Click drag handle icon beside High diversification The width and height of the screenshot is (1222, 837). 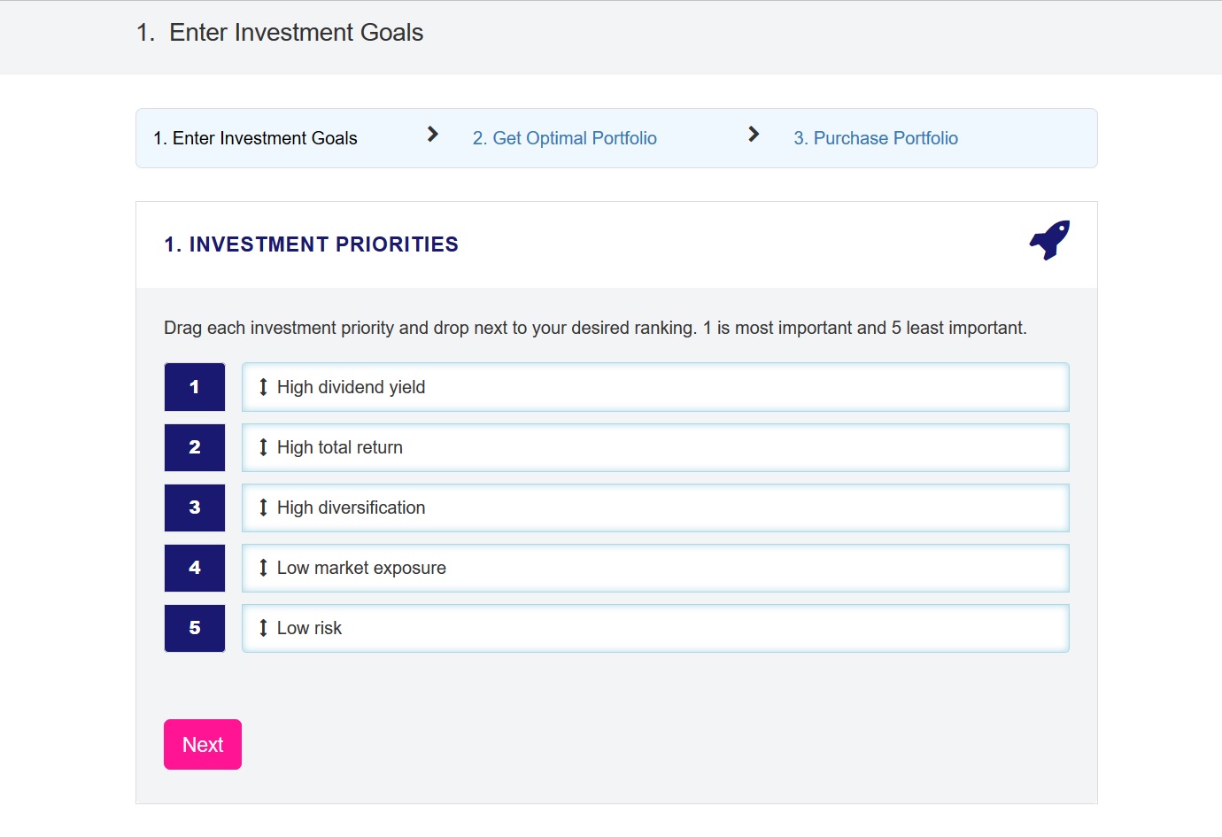(x=263, y=508)
